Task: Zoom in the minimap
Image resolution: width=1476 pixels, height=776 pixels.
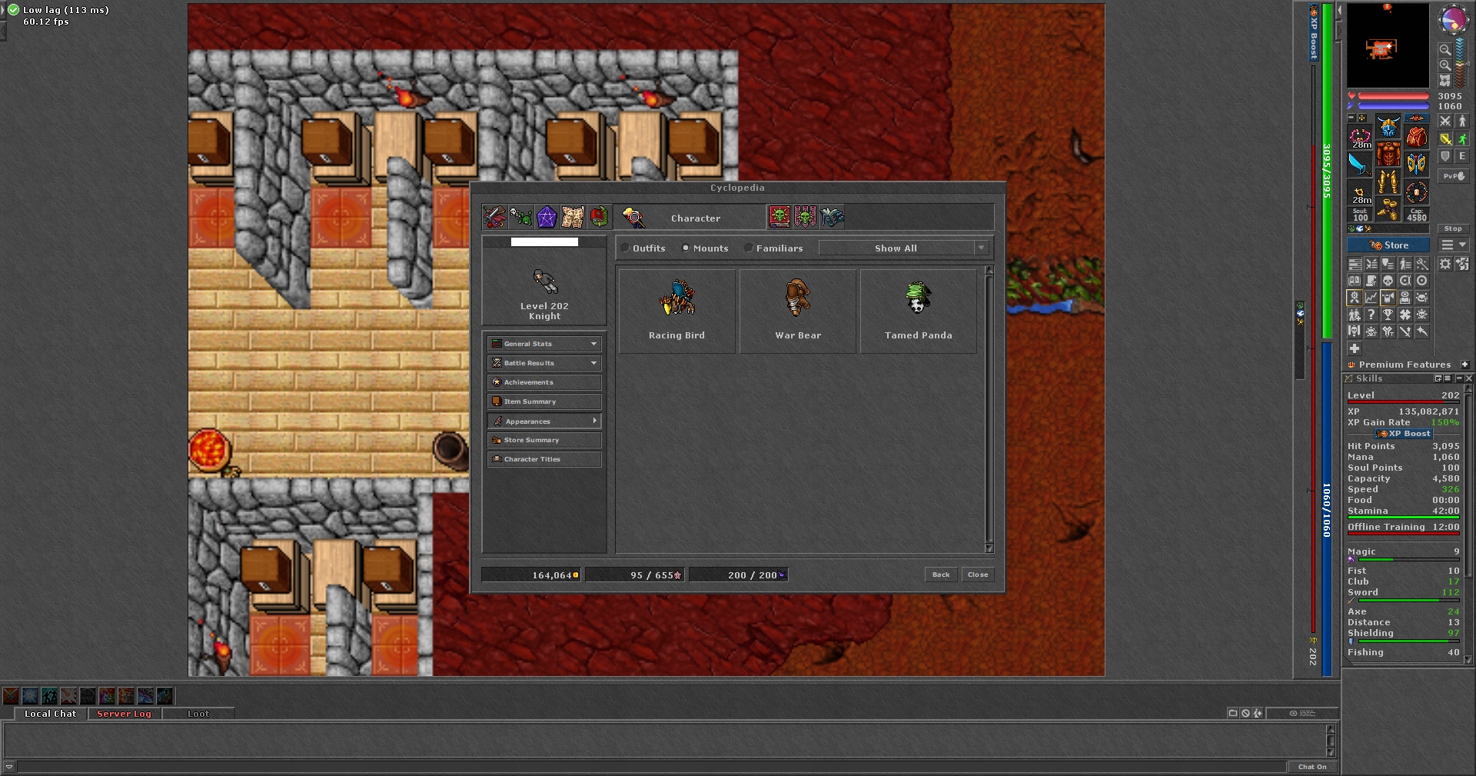Action: click(1445, 65)
